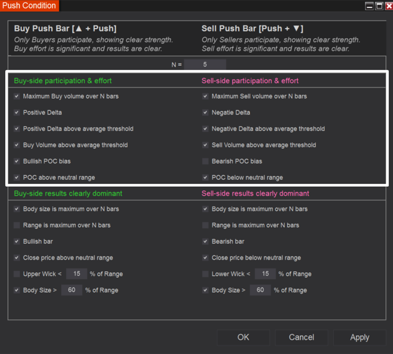Uncheck Close price below neutral range

point(205,258)
